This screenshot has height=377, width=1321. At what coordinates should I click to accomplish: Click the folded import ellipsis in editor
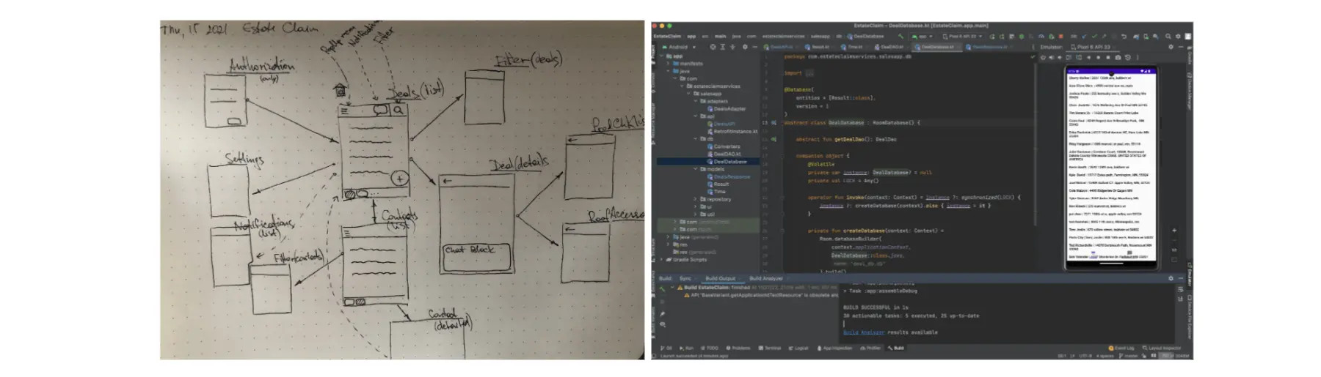pyautogui.click(x=809, y=73)
